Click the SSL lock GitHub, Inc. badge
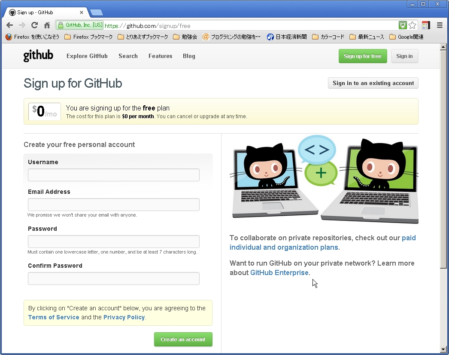 (80, 25)
